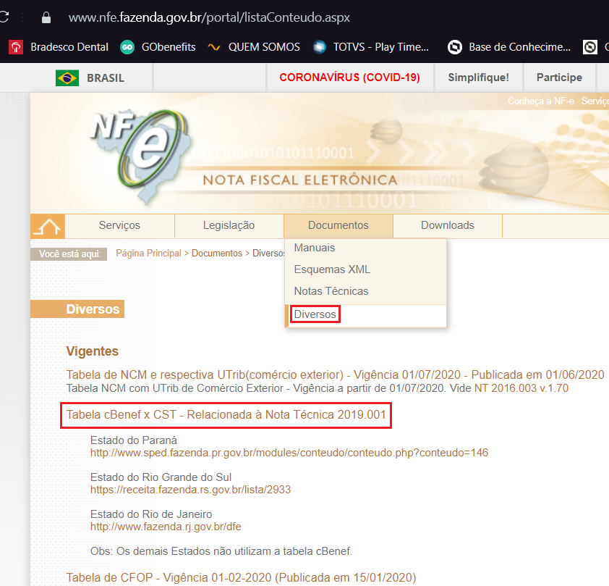Click the Obs: Os demais Estados note

click(221, 551)
